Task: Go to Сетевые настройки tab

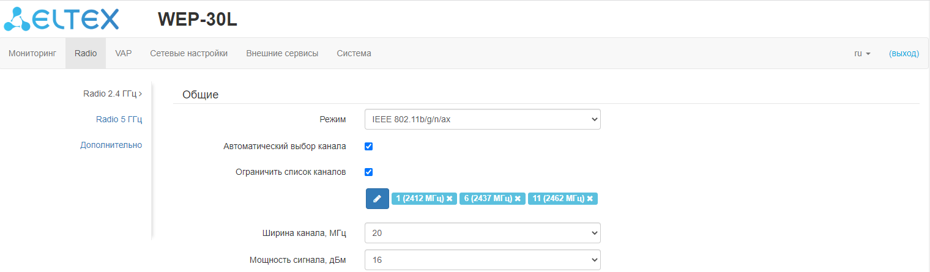Action: (188, 53)
